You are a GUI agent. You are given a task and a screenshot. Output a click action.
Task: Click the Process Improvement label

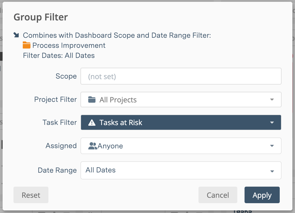69,45
